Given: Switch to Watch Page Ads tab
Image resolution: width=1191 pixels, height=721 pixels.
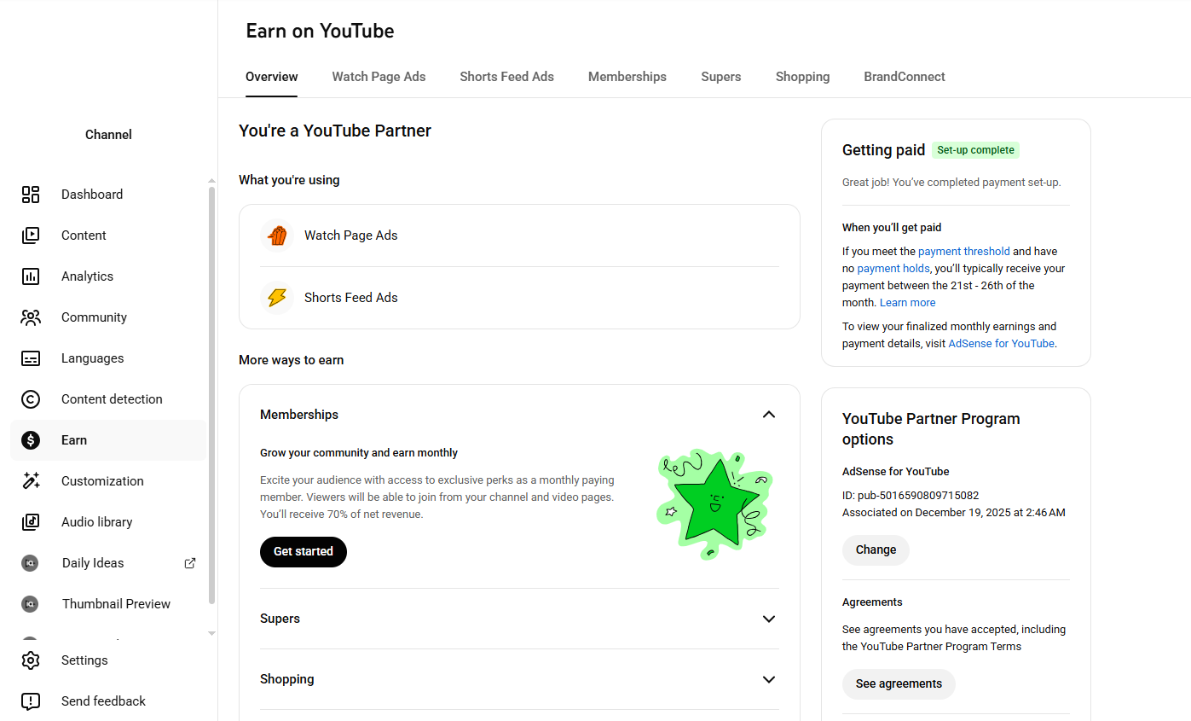Looking at the screenshot, I should point(379,77).
